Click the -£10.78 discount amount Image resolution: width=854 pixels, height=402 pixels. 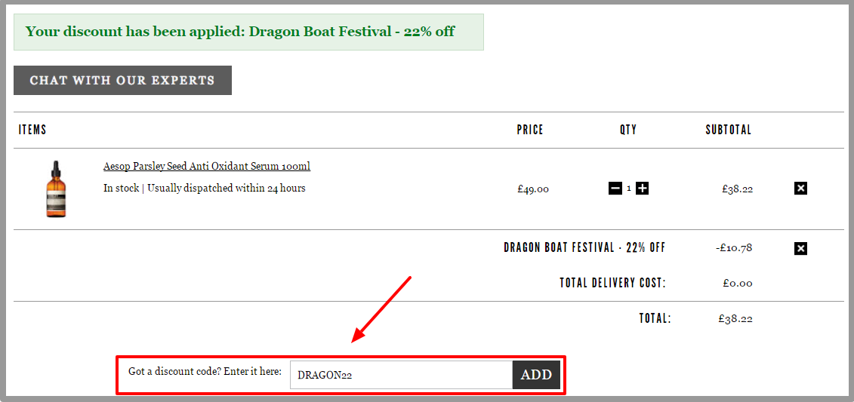(734, 248)
